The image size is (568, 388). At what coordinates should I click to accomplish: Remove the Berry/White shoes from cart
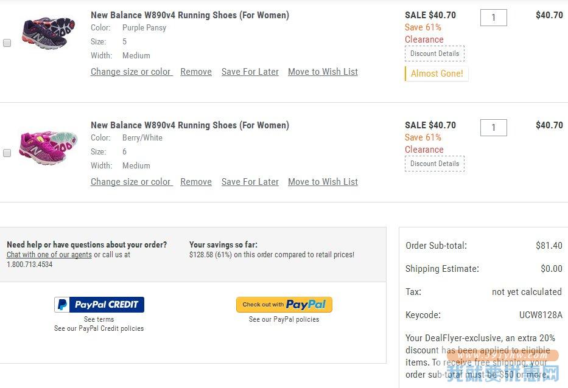point(196,182)
